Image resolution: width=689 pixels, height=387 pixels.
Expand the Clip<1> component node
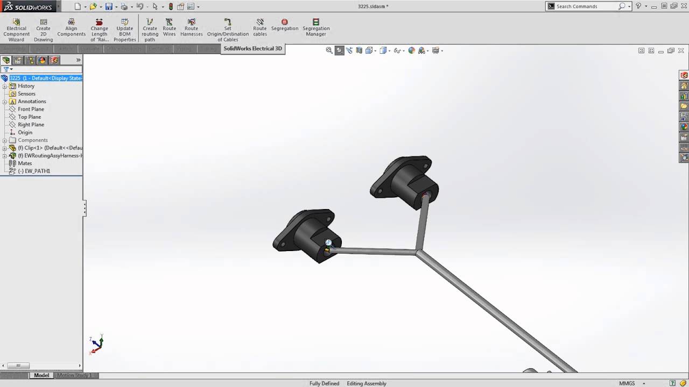click(4, 148)
